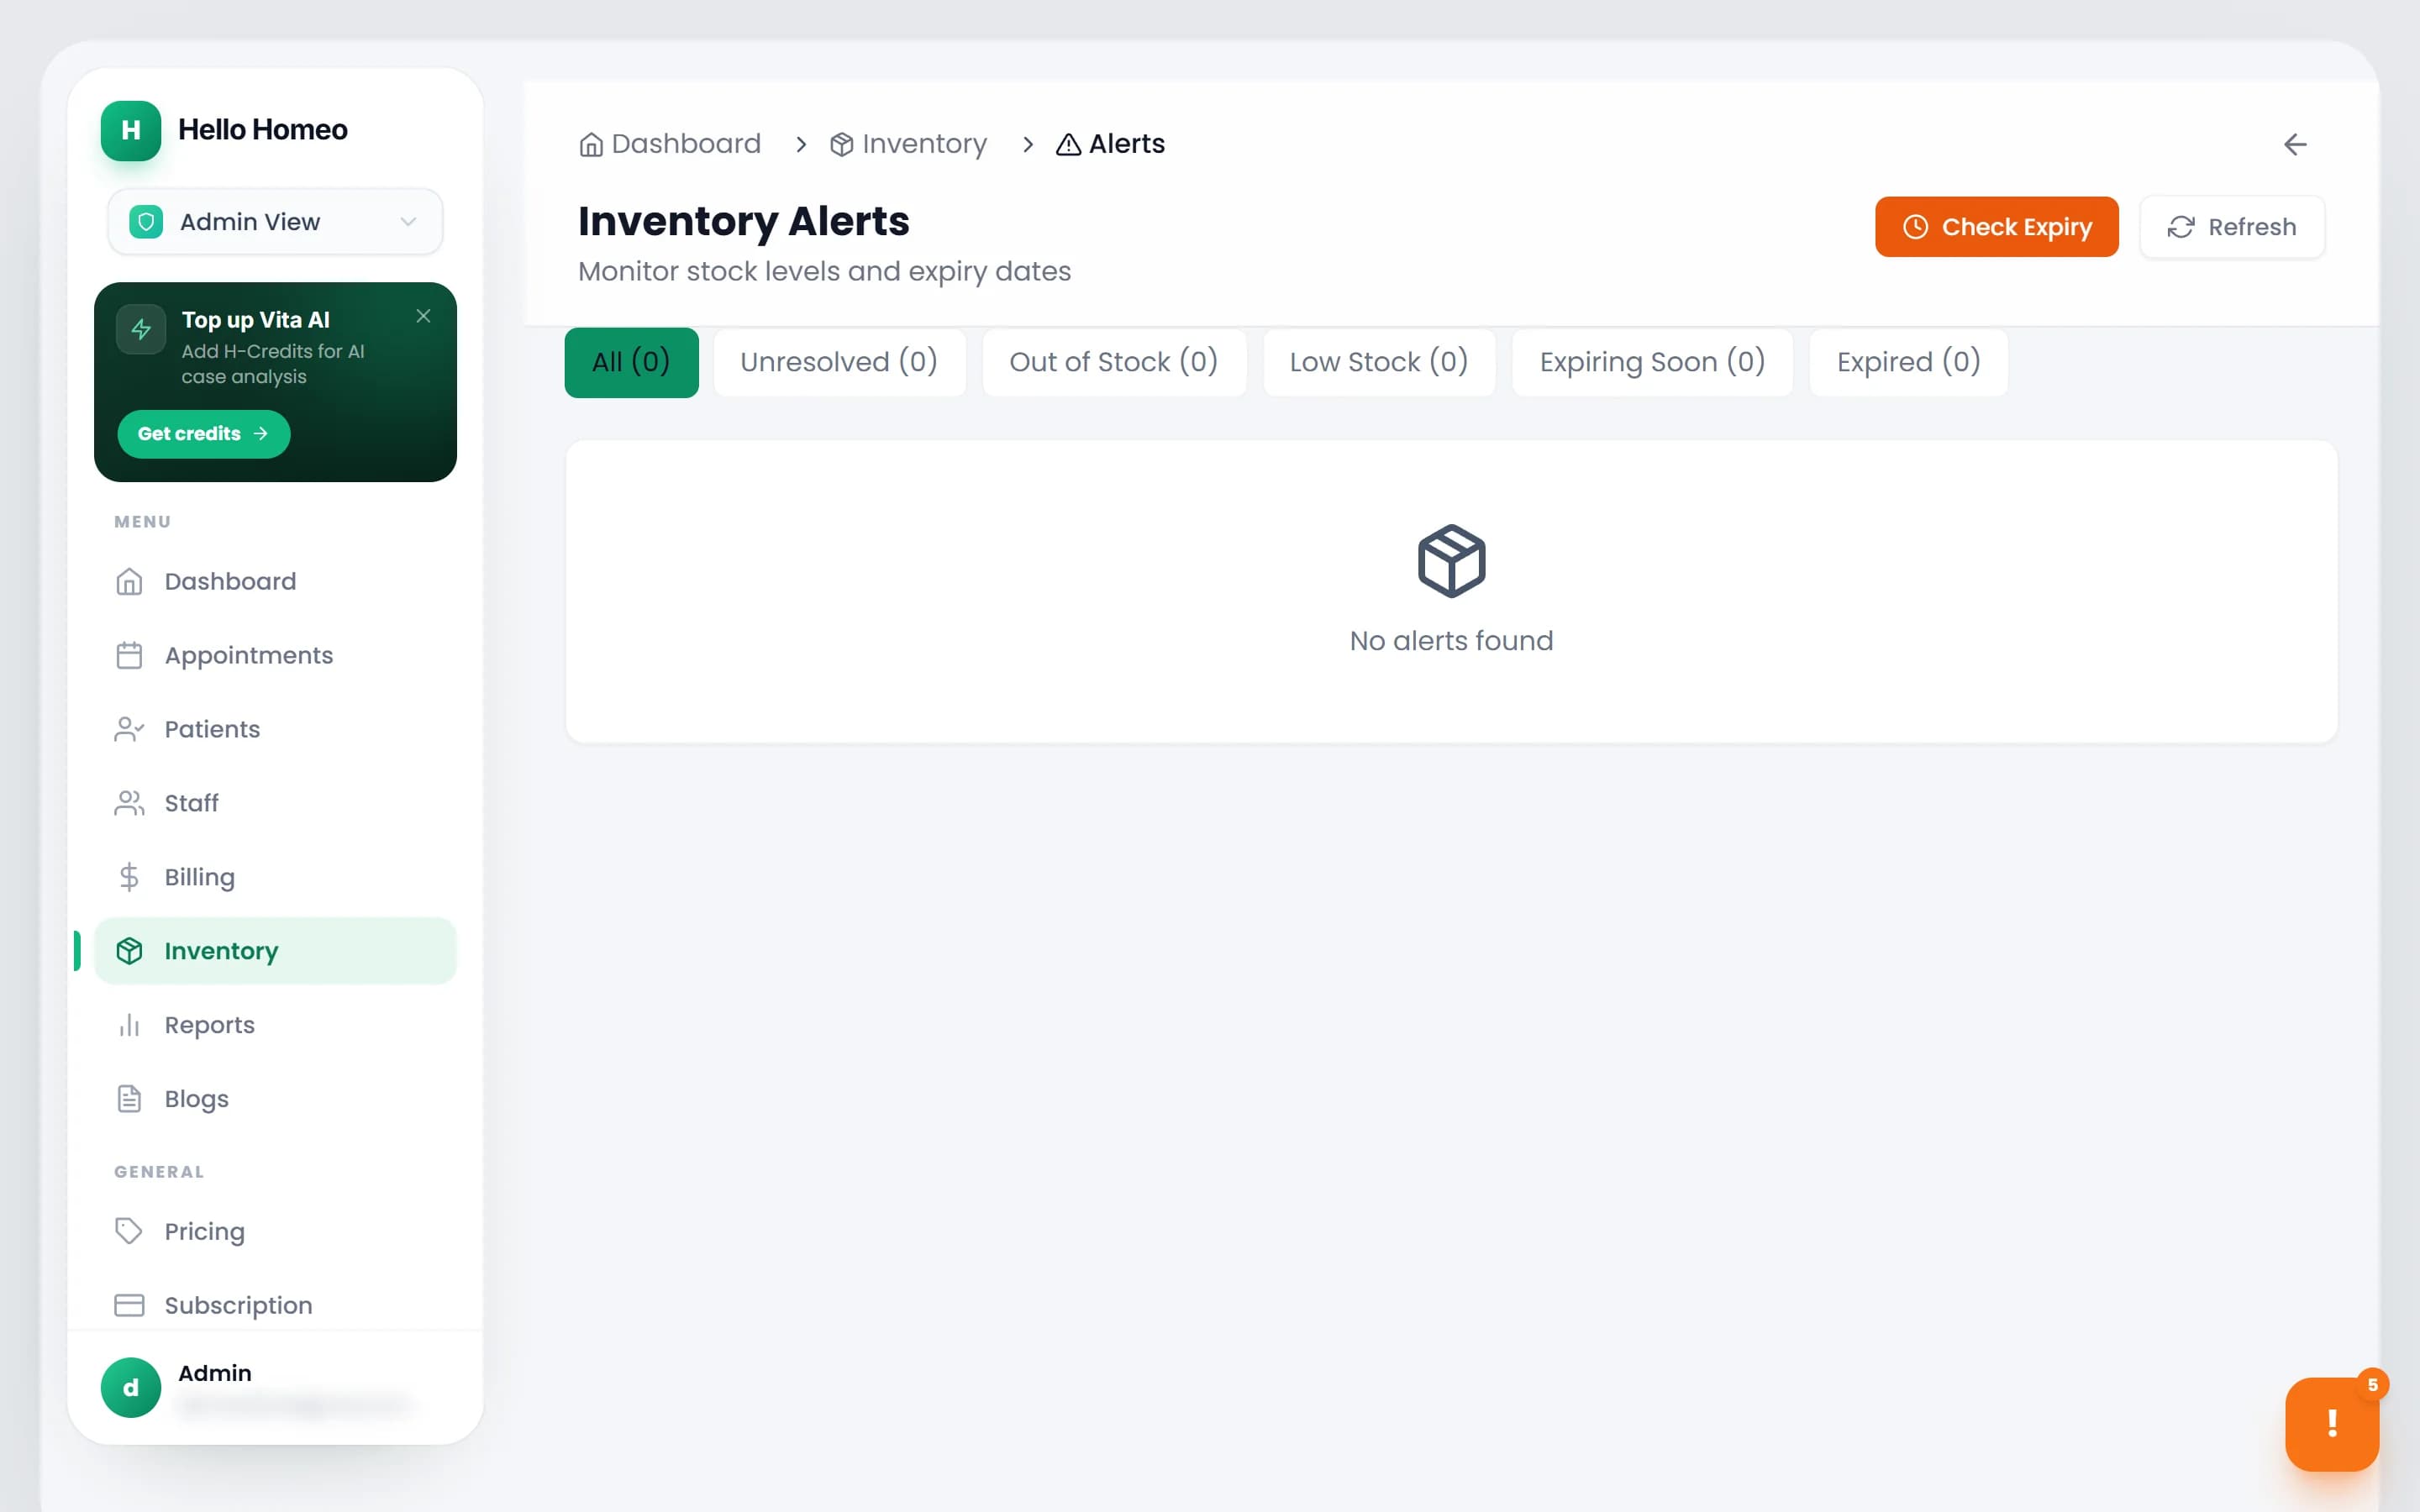This screenshot has width=2420, height=1512.
Task: Click Check Expiry button
Action: [x=1996, y=227]
